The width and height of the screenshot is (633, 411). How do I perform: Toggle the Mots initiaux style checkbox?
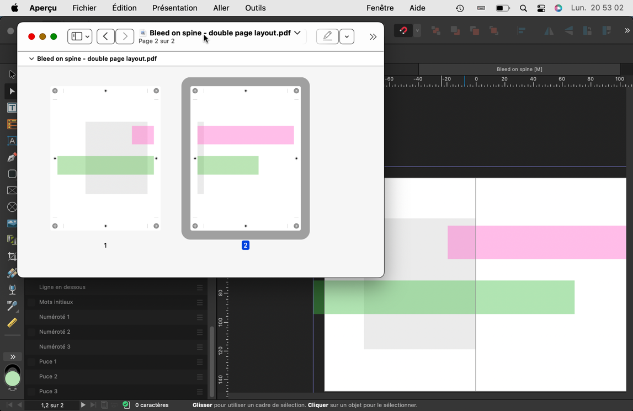click(32, 302)
